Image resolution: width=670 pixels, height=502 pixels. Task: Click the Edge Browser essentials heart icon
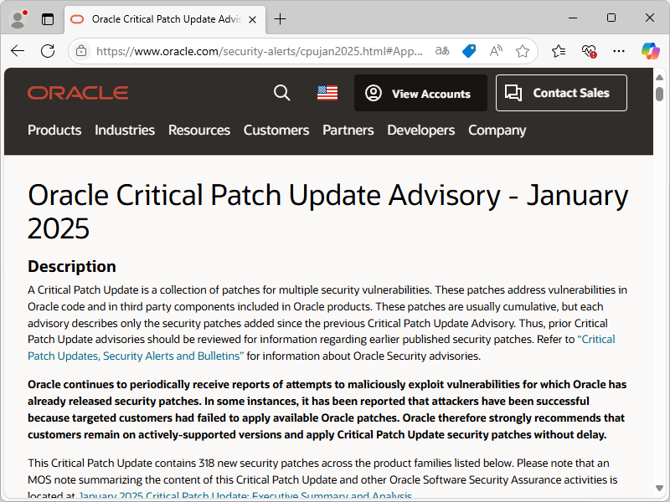coord(589,51)
